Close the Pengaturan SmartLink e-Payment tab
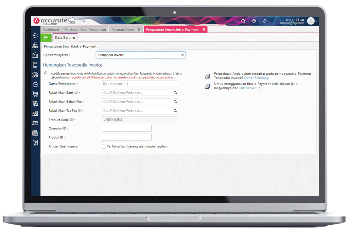The width and height of the screenshot is (348, 232). (x=204, y=30)
